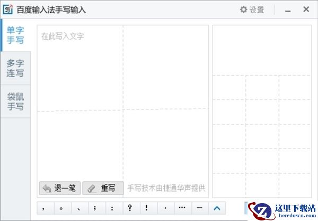The width and height of the screenshot is (318, 221).
Task: Insert the question mark key
Action: [131, 208]
